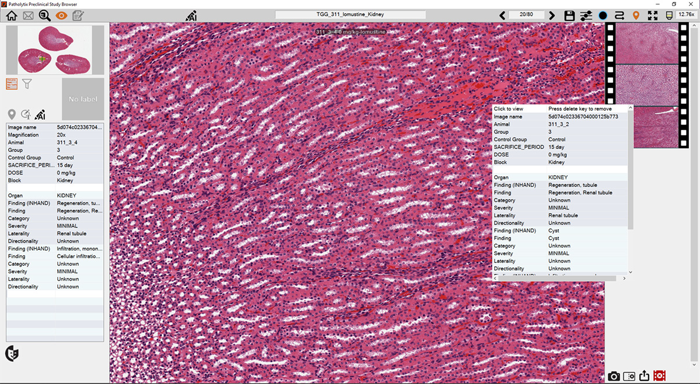
Task: Save with the floppy disk icon
Action: point(570,16)
